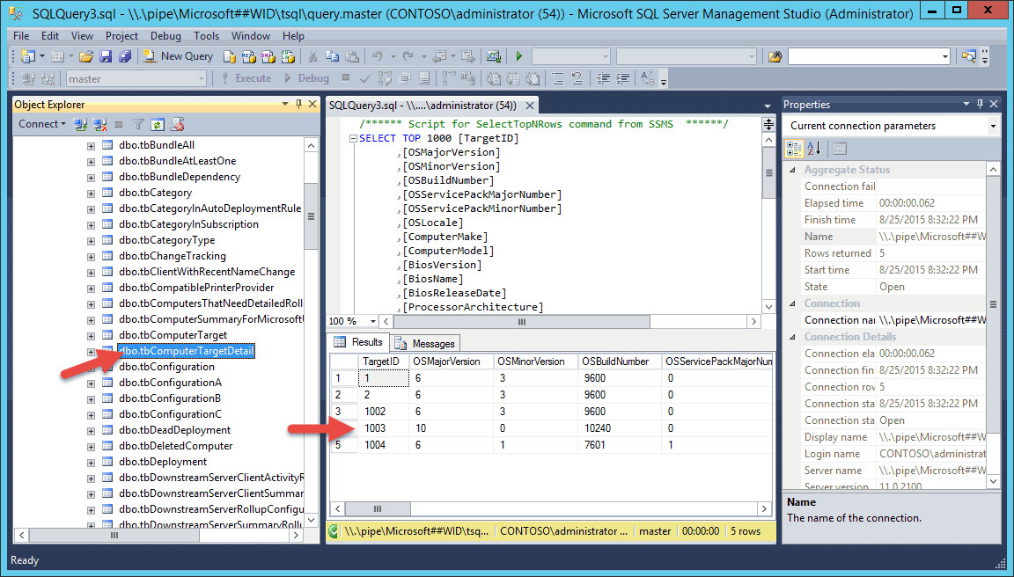
Task: Click the Open File folder icon
Action: pos(86,57)
